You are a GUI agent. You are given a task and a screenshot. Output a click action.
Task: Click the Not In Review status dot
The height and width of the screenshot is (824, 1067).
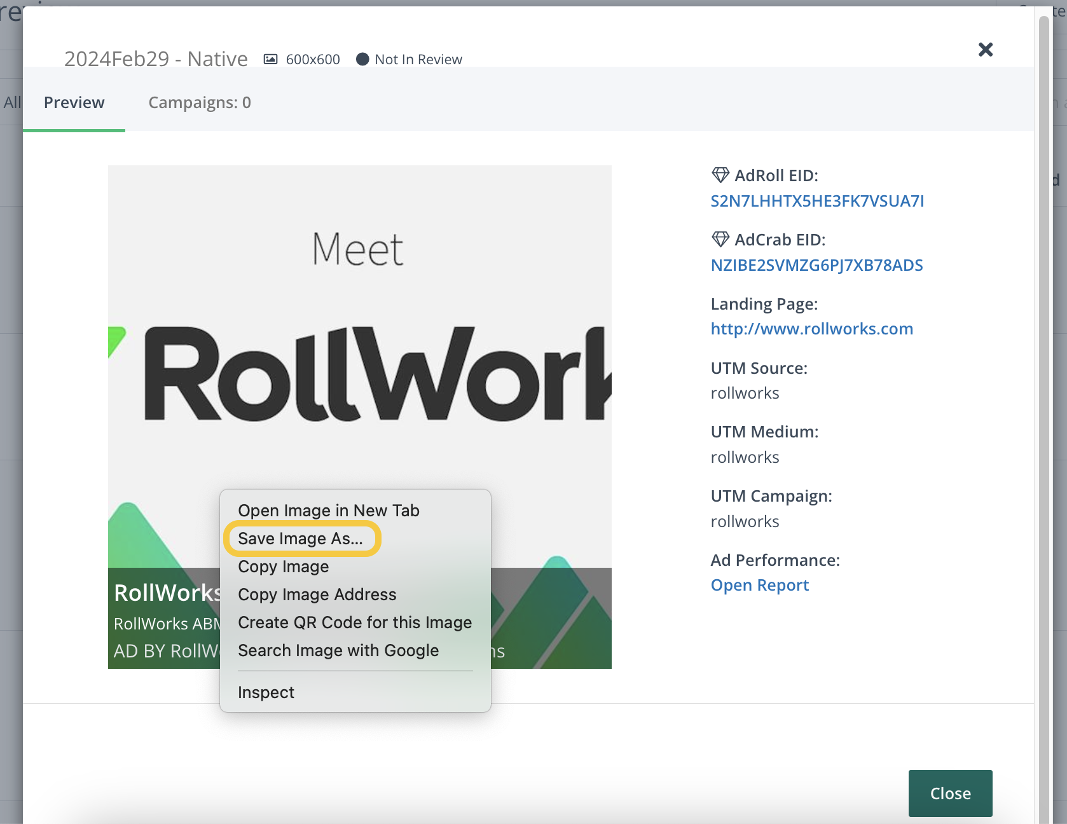click(362, 59)
